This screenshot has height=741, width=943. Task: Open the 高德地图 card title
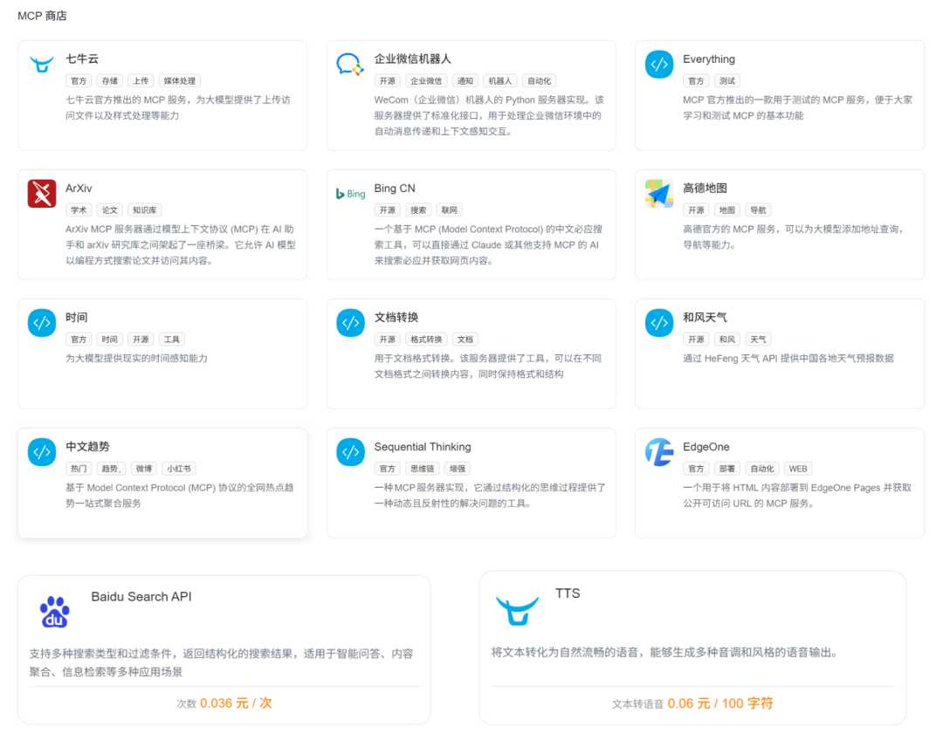click(705, 189)
